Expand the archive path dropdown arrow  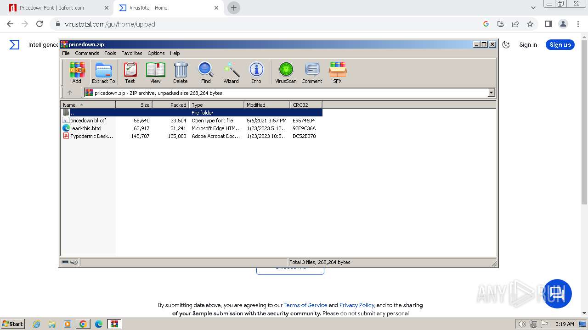(491, 93)
